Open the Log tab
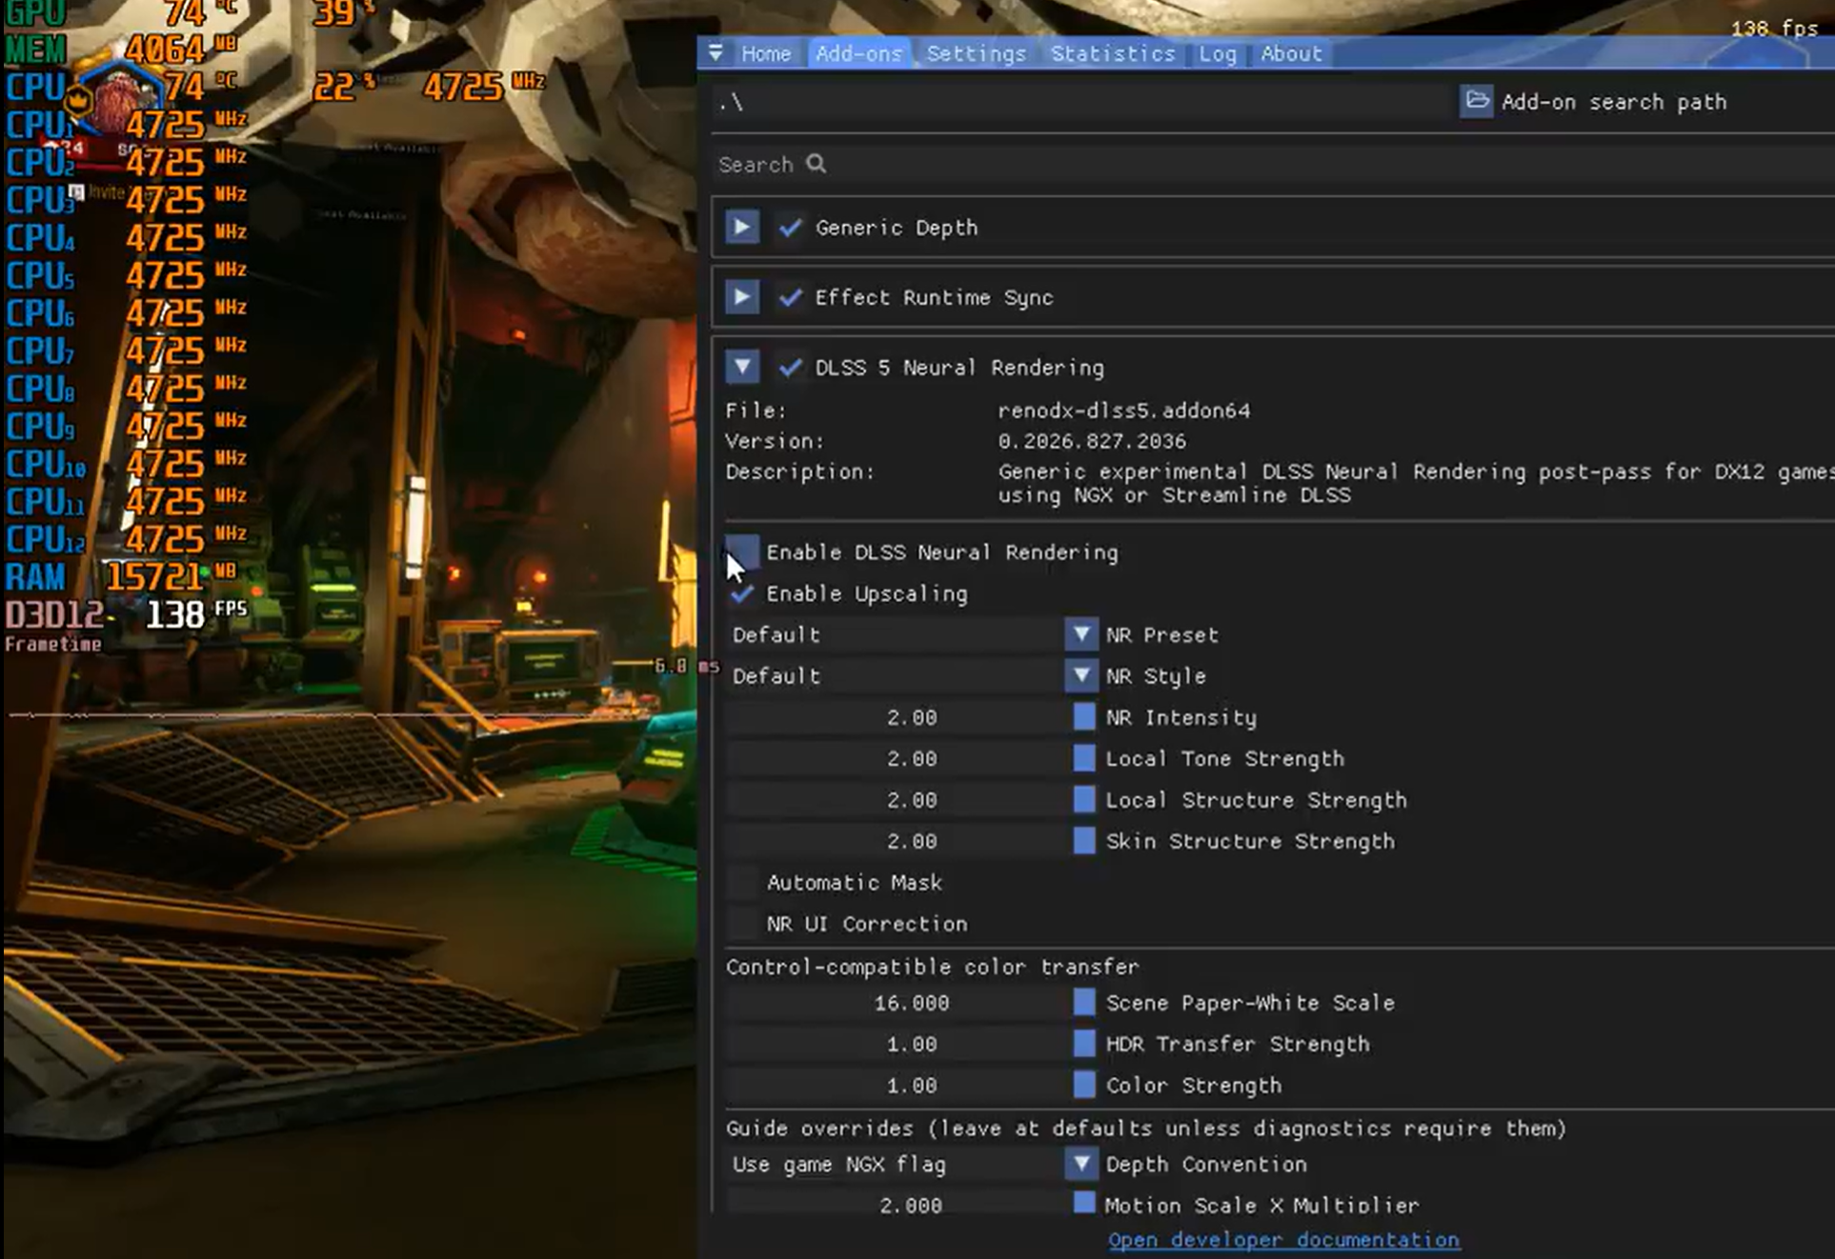This screenshot has width=1835, height=1259. pyautogui.click(x=1218, y=53)
